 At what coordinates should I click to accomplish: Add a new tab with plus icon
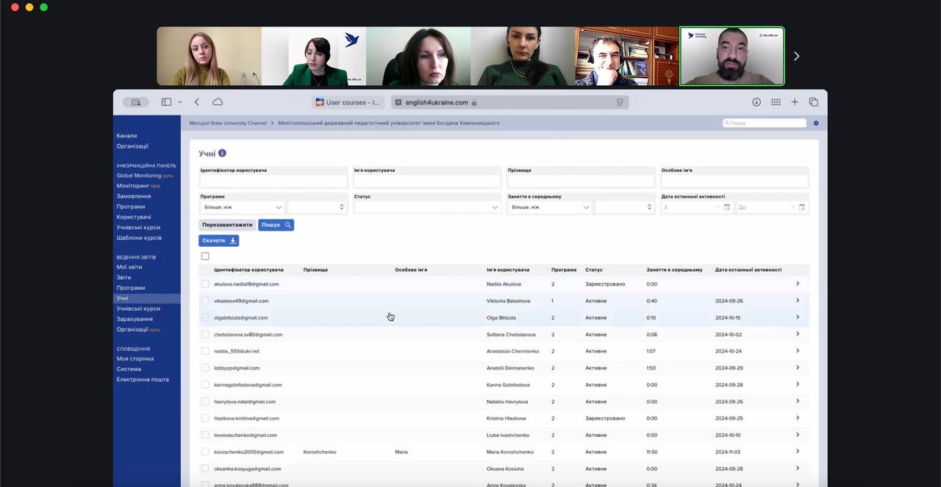coord(795,102)
